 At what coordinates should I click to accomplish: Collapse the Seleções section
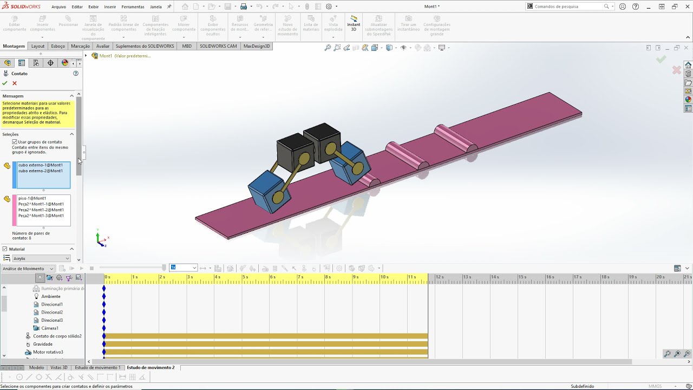click(71, 134)
